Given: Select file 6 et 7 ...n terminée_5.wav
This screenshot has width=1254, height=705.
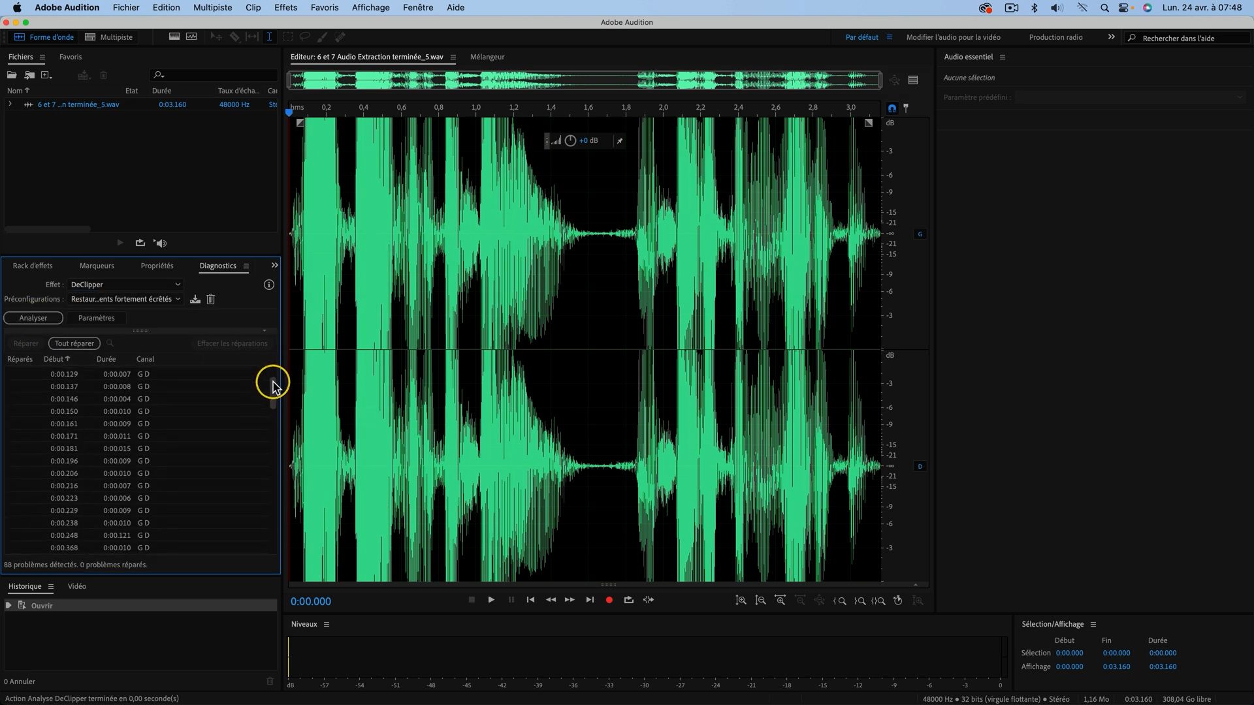Looking at the screenshot, I should click(78, 104).
